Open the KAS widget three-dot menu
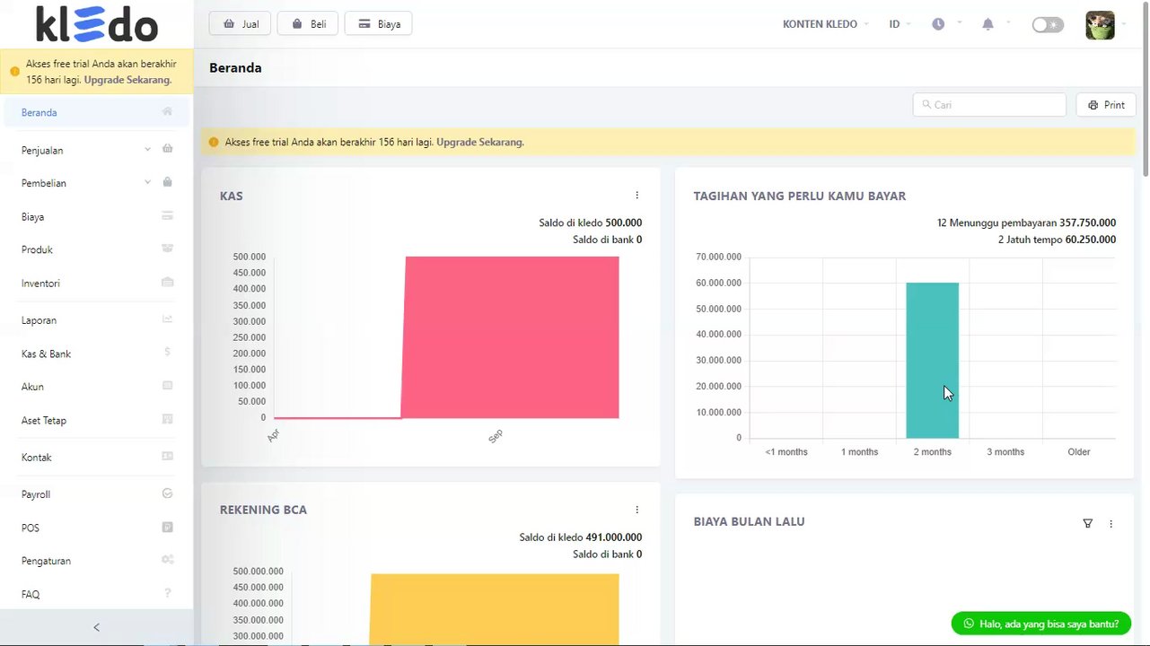Screen dimensions: 1150x646 636,196
